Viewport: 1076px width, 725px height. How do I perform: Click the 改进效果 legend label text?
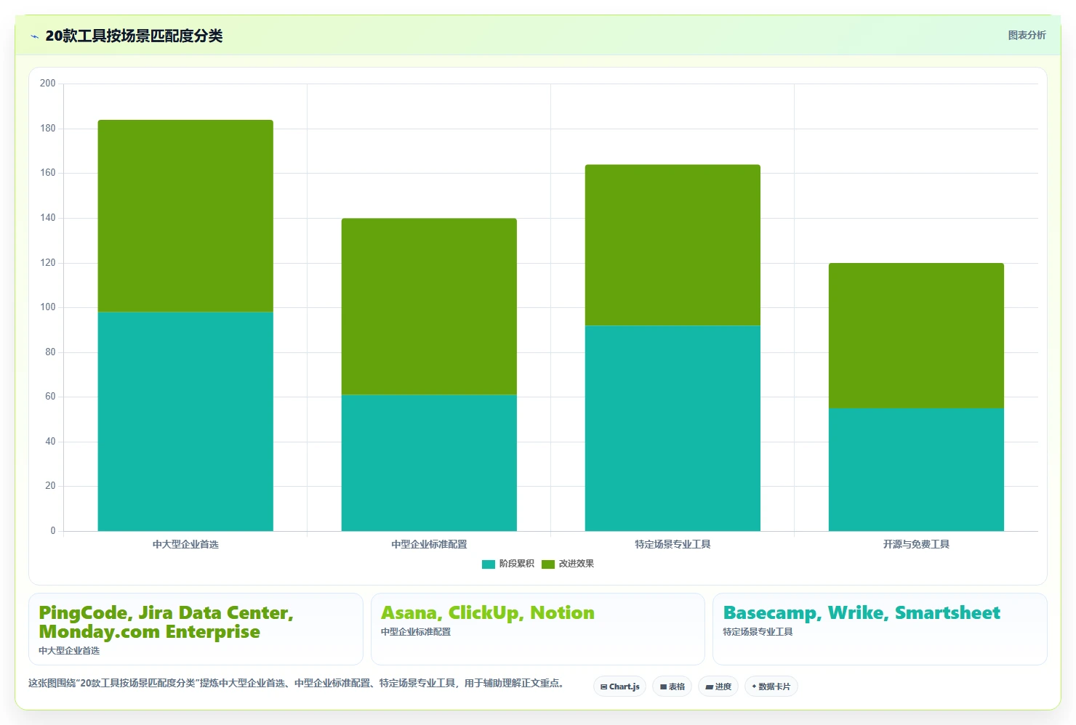576,564
